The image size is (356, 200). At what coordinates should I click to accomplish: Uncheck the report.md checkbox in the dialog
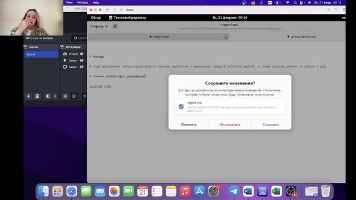click(x=181, y=107)
